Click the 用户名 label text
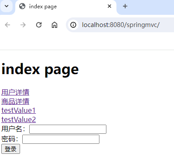This screenshot has height=163, width=174. click(x=13, y=129)
